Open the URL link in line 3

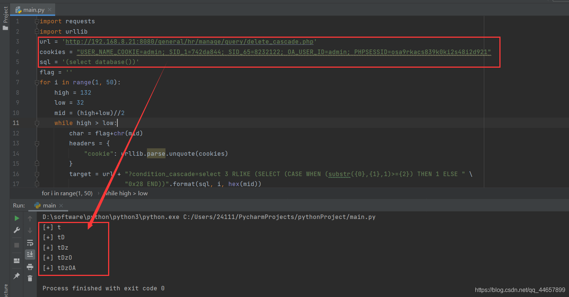coord(189,42)
